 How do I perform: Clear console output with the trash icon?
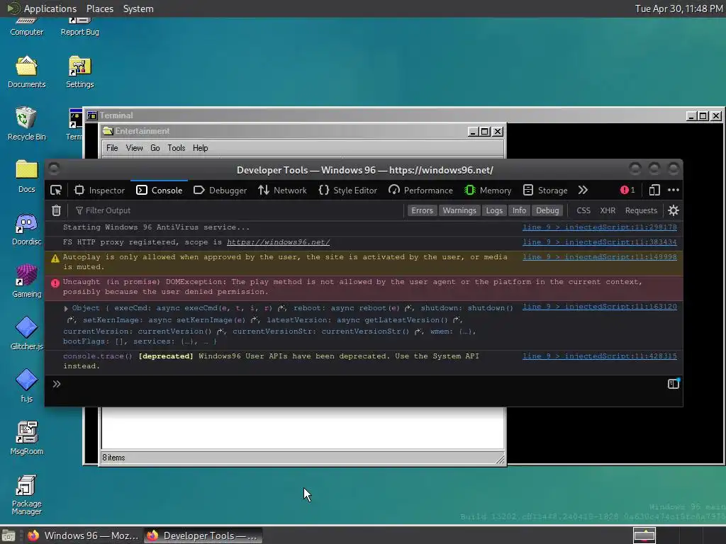[x=56, y=210]
